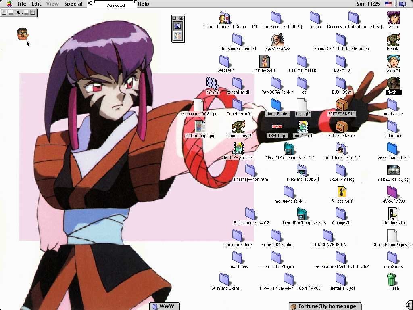Select the icons folder
413x310 pixels.
click(315, 18)
